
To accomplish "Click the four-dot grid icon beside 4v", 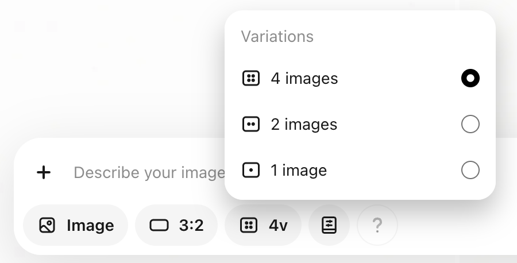I will coord(249,226).
